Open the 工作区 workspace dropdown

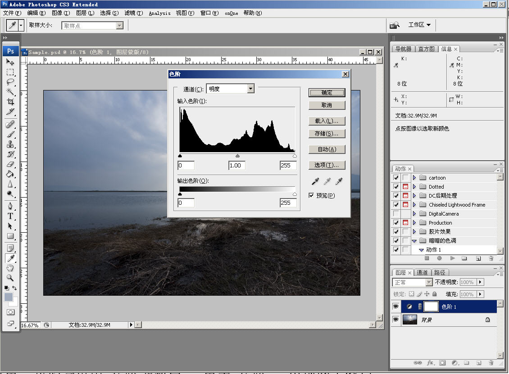[419, 25]
